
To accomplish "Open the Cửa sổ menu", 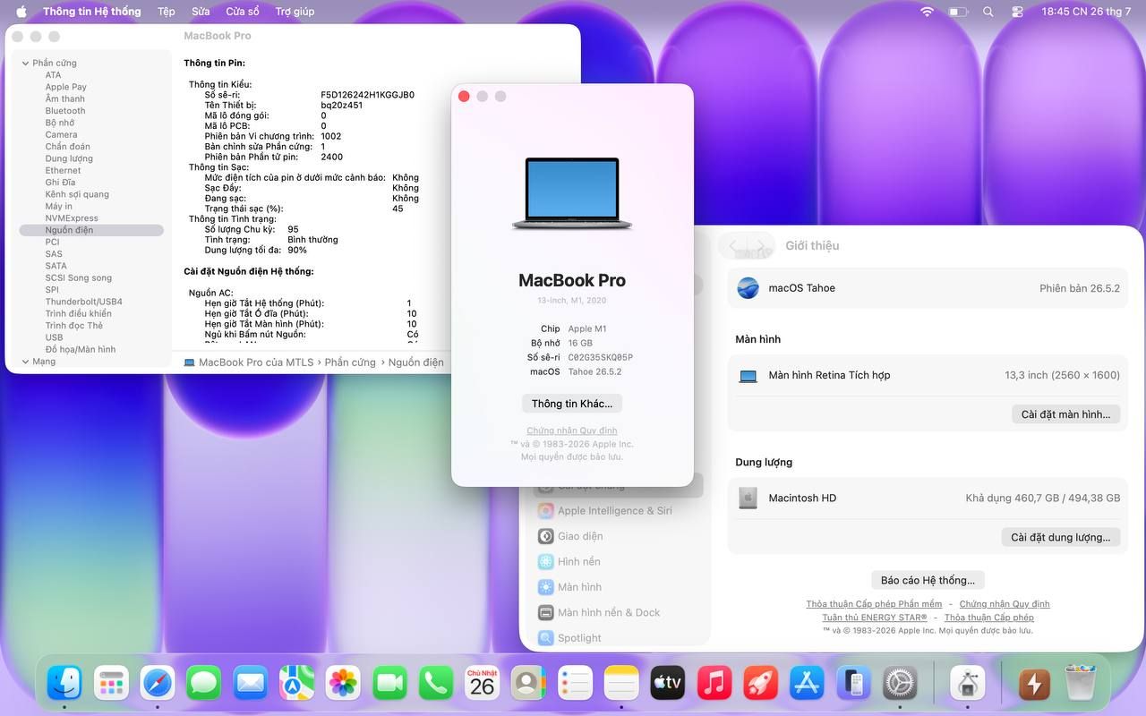I will click(243, 12).
